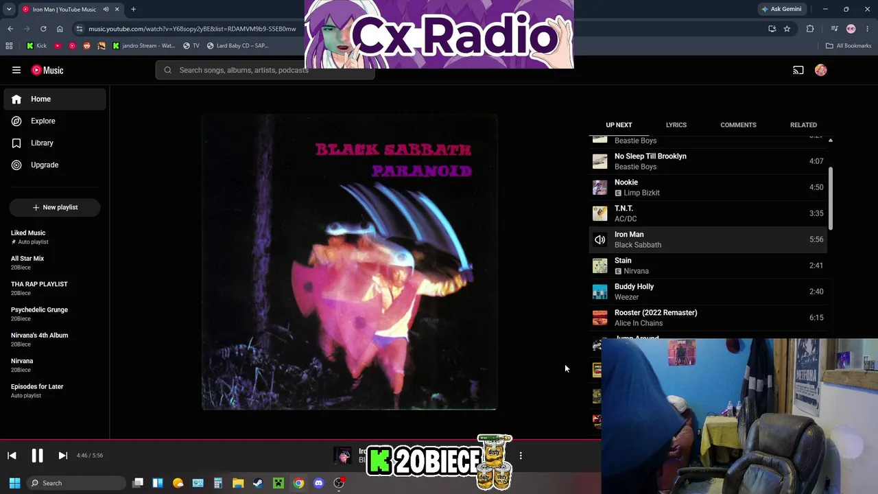The height and width of the screenshot is (494, 878).
Task: Mute the tab via its audio icon
Action: [106, 10]
